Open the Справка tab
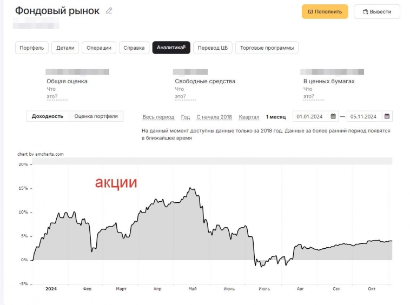410x305 pixels. pos(134,48)
